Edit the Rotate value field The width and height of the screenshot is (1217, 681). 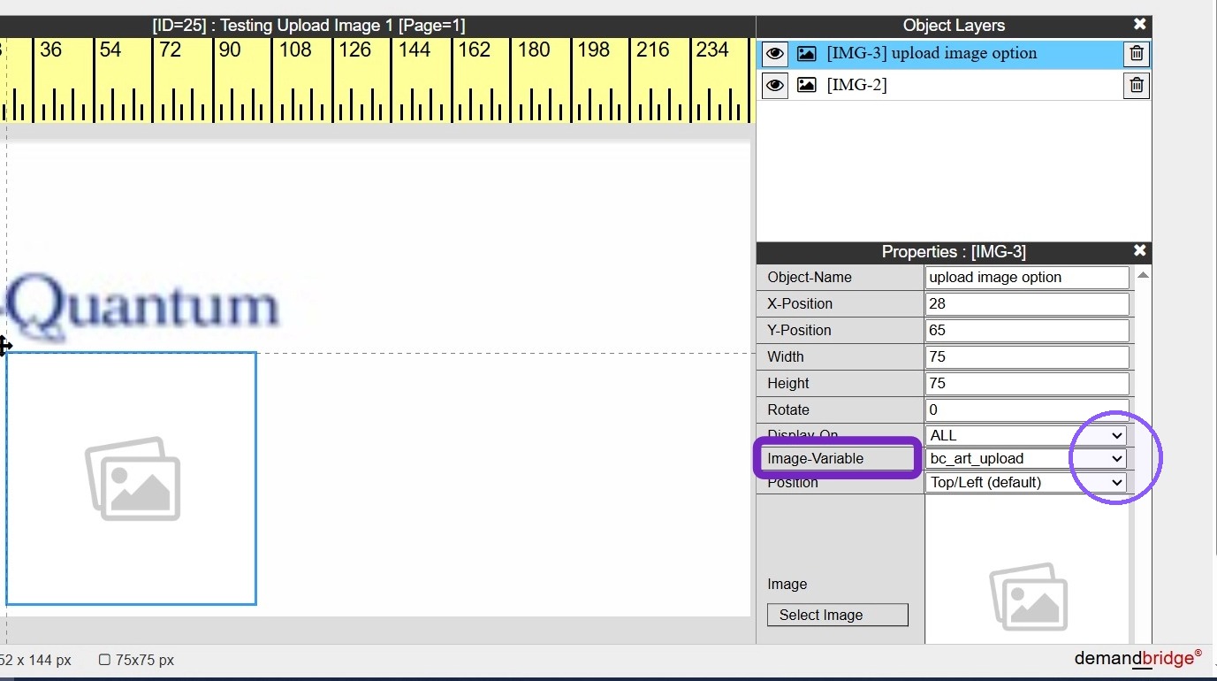pos(1027,409)
